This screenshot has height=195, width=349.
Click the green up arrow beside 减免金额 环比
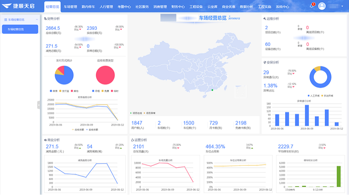click(80, 148)
